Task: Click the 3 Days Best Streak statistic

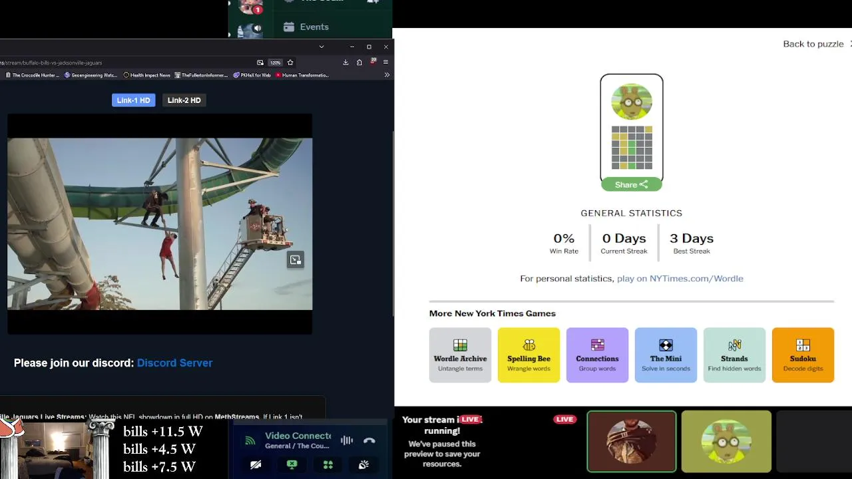Action: click(692, 243)
